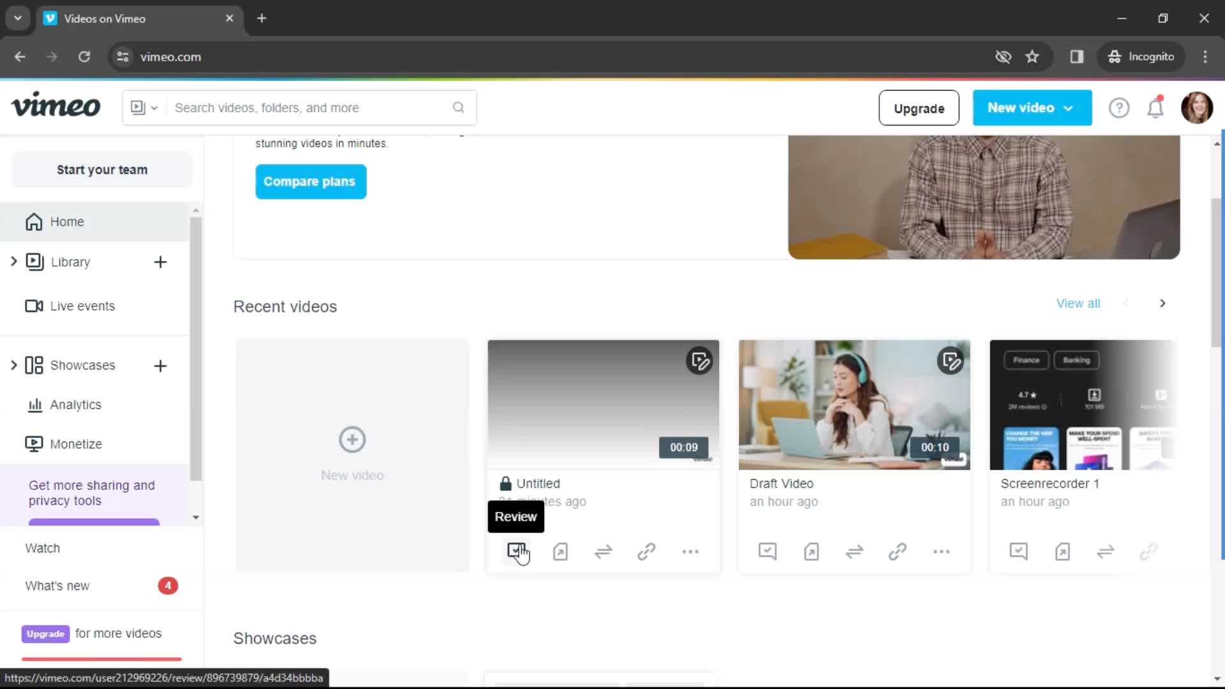
Task: Click the Vimeo logo
Action: click(56, 105)
